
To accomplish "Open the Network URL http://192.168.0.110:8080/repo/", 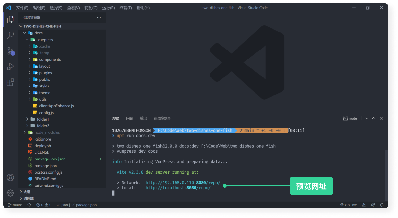I will [183, 183].
